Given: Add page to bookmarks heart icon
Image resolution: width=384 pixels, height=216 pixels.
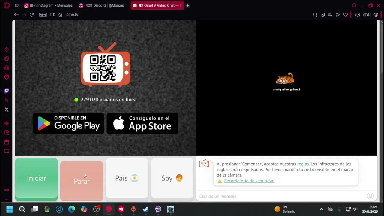Looking at the screenshot, I should (x=346, y=15).
